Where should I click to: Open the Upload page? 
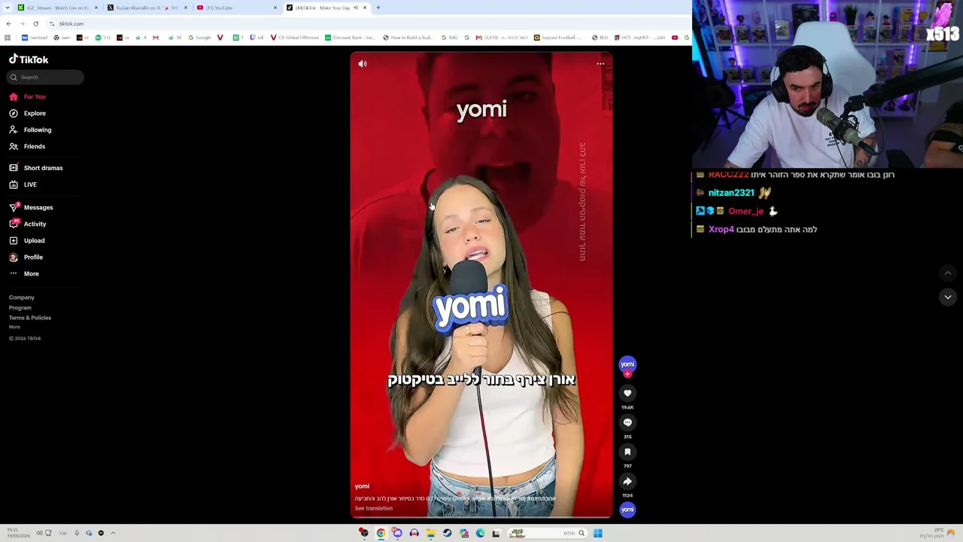[27, 240]
